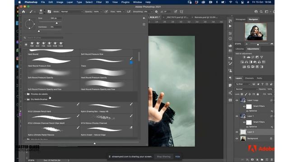This screenshot has width=289, height=162.
Task: Add a Vibrance adjustment
Action: [261, 57]
